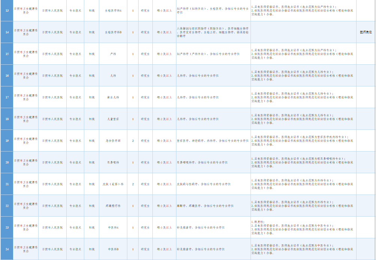
Task: Select row number 19 cell
Action: (x=7, y=141)
